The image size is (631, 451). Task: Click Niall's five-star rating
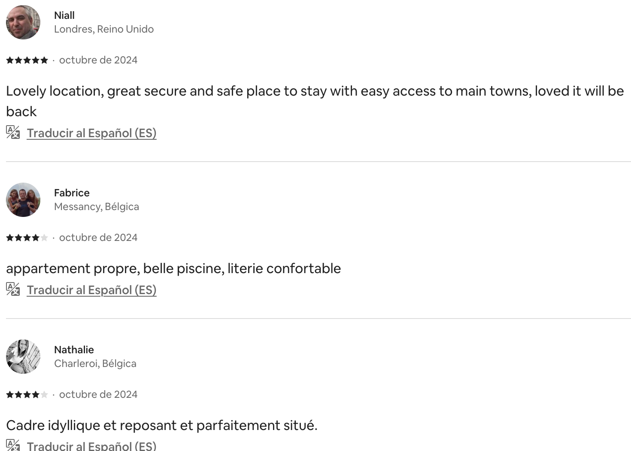27,60
